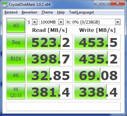Click the CrystalDiskMark app icon in title bar
127x116 pixels.
pyautogui.click(x=5, y=4)
